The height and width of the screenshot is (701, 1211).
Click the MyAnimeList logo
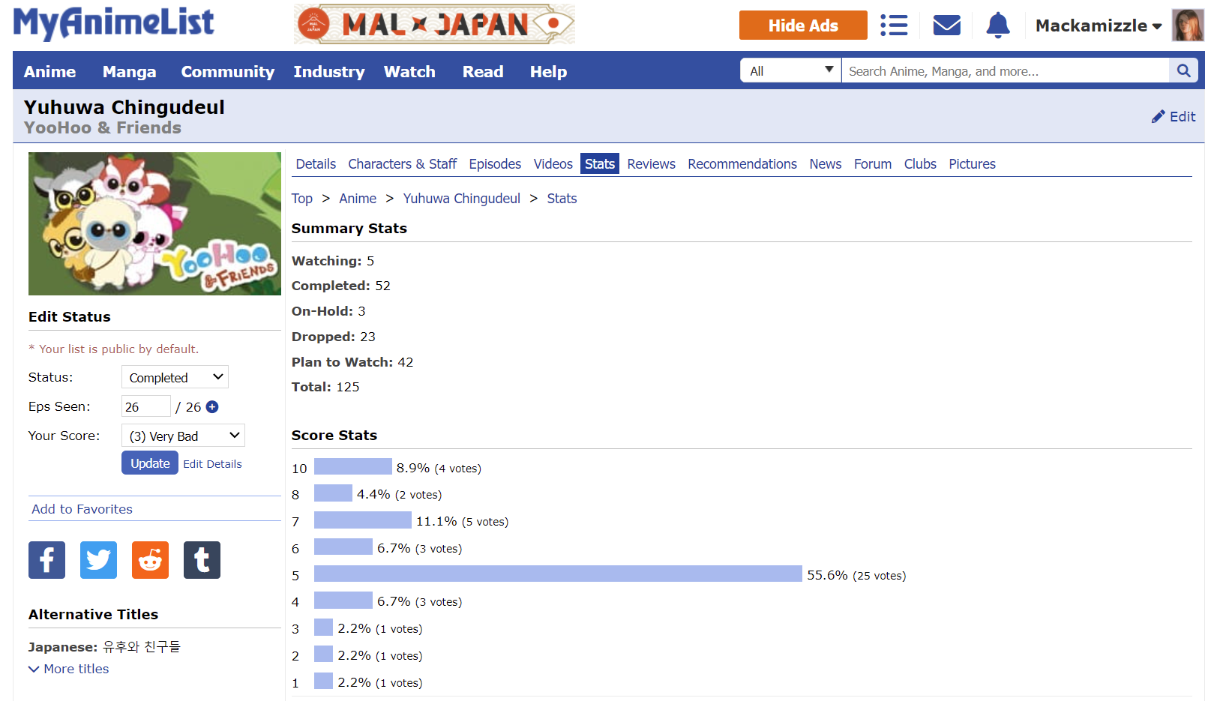[x=114, y=23]
